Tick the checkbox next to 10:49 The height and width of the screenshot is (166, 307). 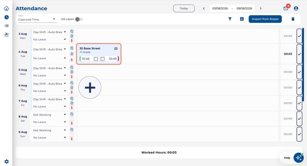[103, 59]
